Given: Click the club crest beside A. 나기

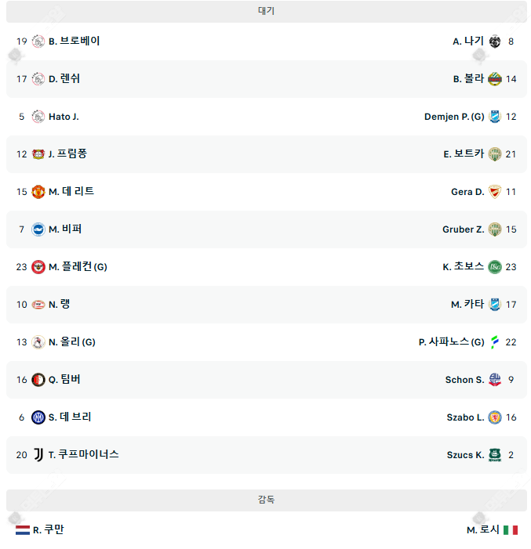Looking at the screenshot, I should (x=494, y=42).
